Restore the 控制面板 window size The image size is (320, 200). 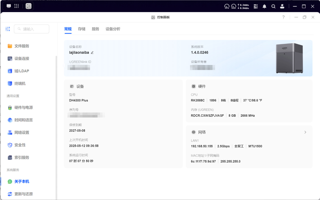(304, 17)
